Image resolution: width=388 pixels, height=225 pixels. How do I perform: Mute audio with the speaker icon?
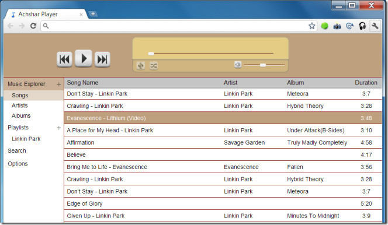point(238,65)
